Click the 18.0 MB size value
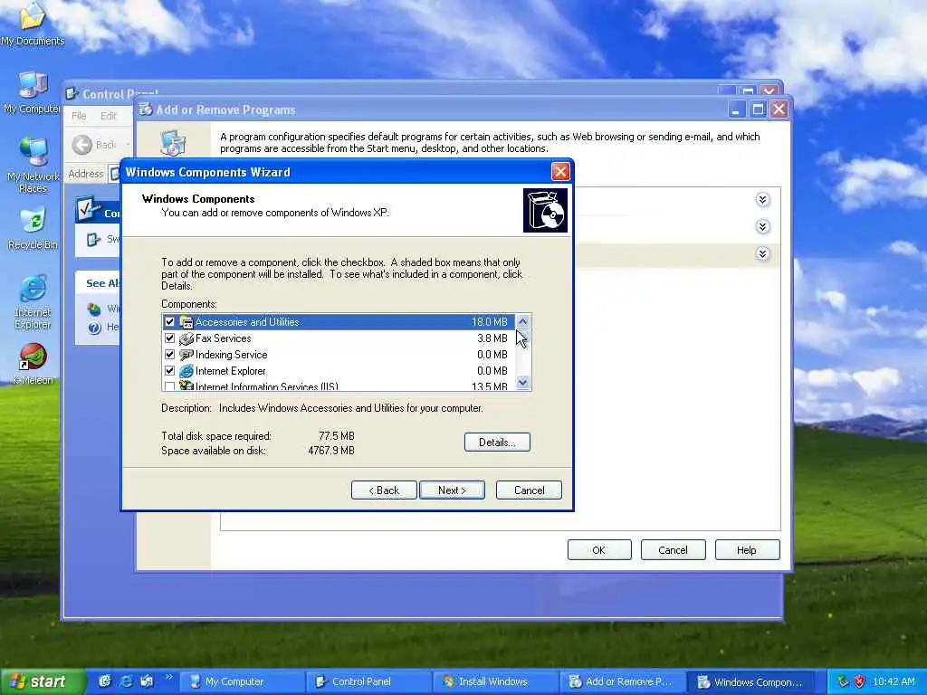Image resolution: width=927 pixels, height=695 pixels. tap(490, 322)
